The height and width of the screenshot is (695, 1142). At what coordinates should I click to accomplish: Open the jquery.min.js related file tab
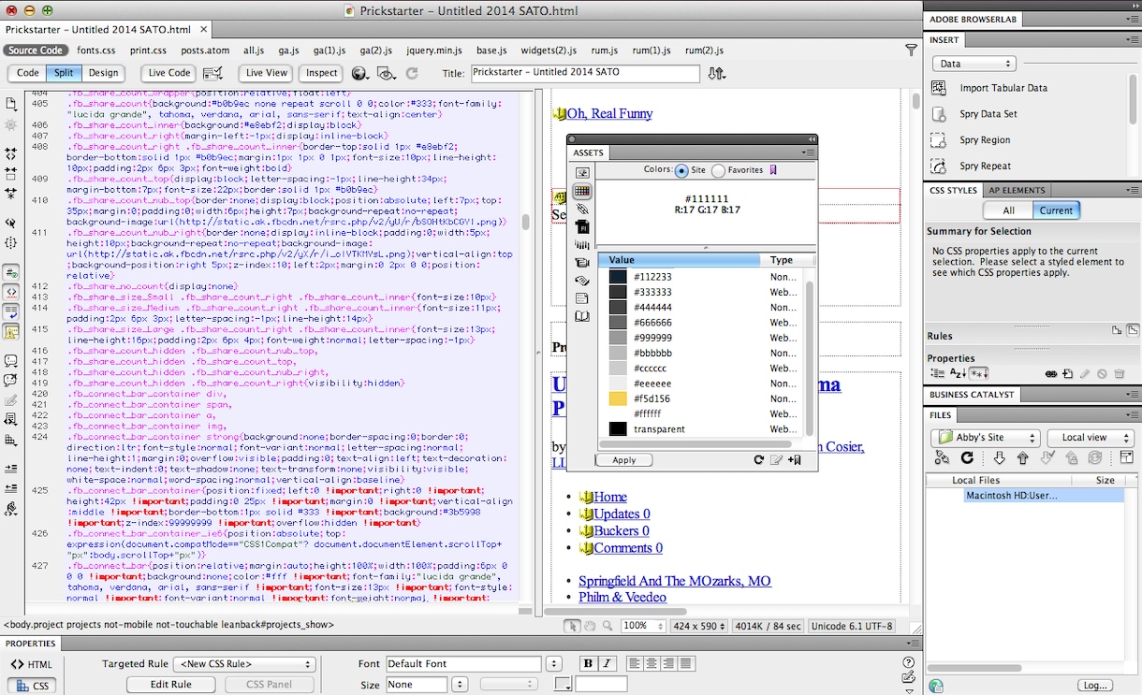click(x=435, y=51)
